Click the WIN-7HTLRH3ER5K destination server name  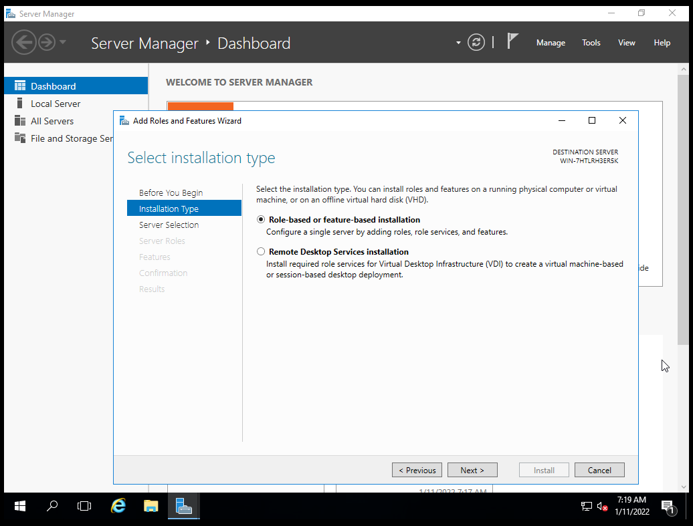589,161
